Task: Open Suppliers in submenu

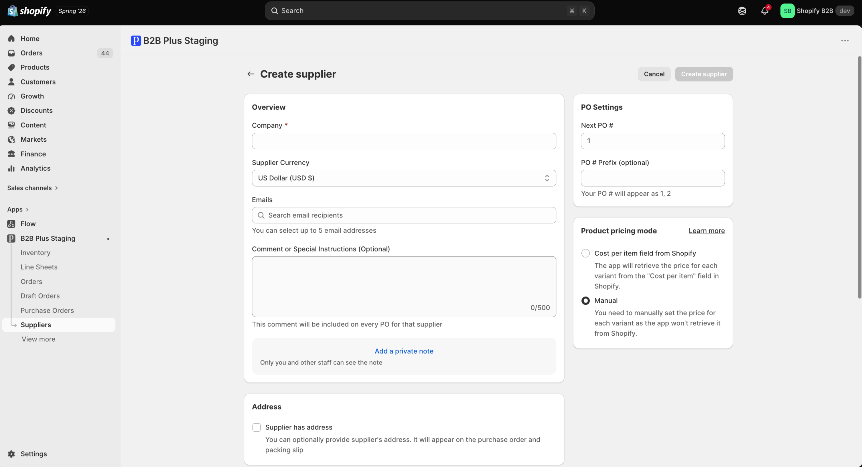Action: [x=59, y=325]
